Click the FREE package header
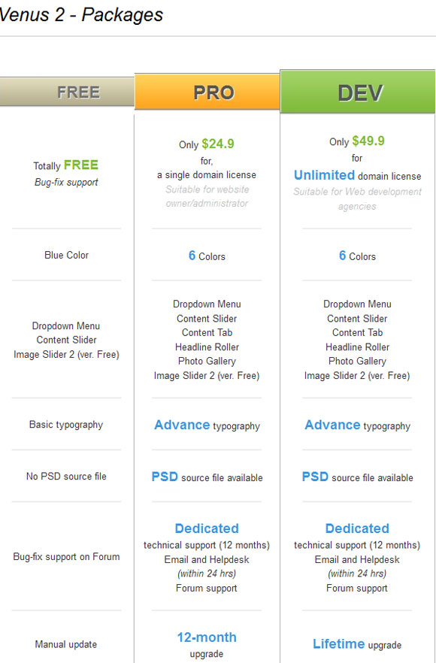This screenshot has height=663, width=436. pyautogui.click(x=67, y=92)
